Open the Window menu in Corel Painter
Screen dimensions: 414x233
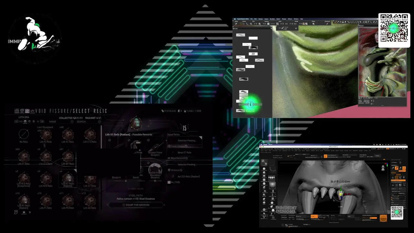296,19
